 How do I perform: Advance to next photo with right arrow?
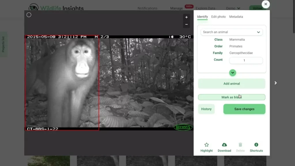pyautogui.click(x=275, y=83)
